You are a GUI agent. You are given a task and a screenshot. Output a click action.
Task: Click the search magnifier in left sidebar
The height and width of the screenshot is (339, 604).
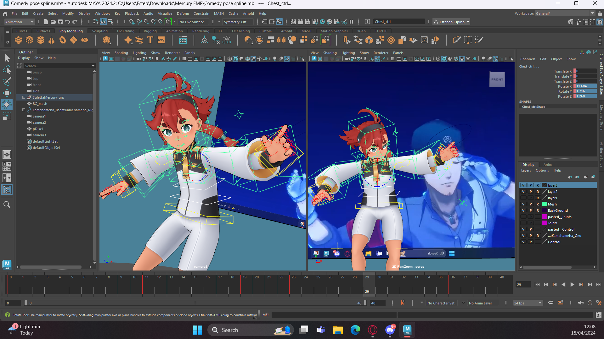[7, 205]
